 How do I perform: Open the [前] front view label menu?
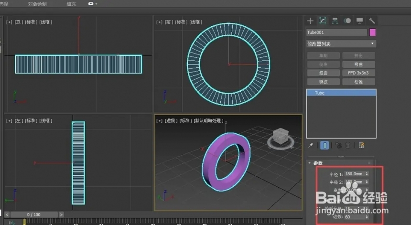pyautogui.click(x=168, y=22)
